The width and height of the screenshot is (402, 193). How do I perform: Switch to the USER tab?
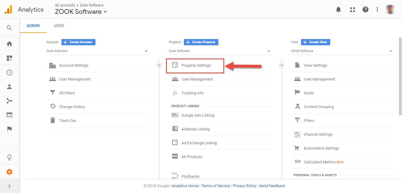[x=59, y=26]
